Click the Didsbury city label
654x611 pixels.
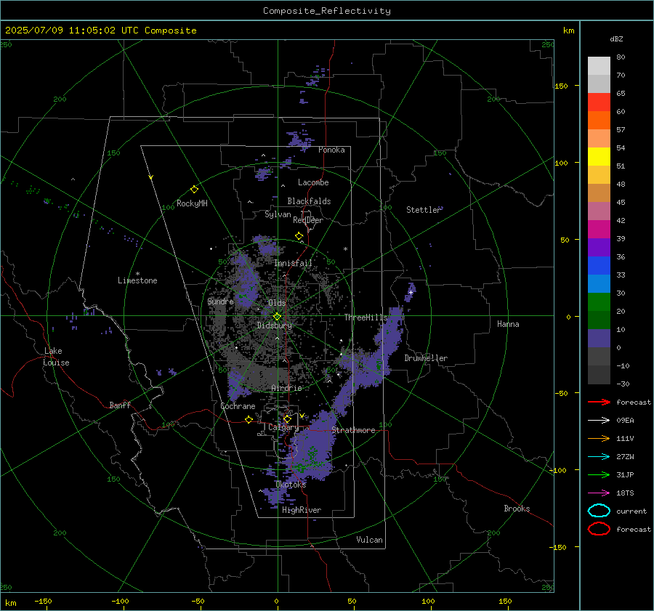click(x=274, y=325)
